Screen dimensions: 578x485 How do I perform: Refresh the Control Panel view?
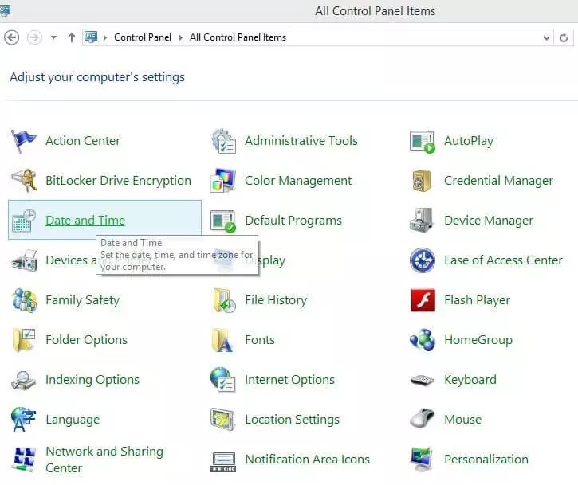point(564,37)
